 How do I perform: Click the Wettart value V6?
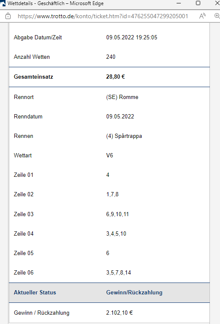(x=110, y=155)
